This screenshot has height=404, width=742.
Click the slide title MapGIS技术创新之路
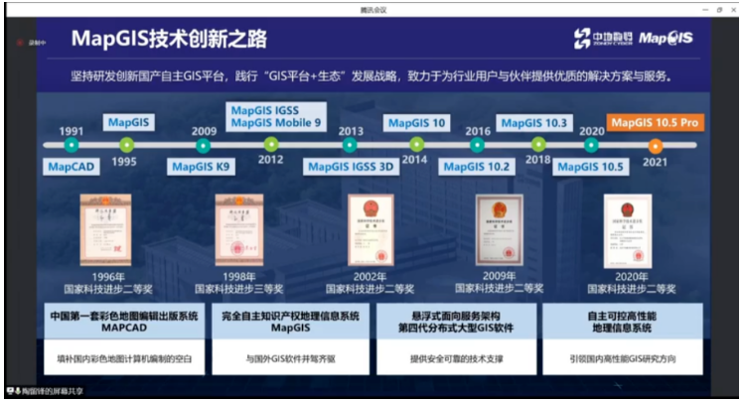pyautogui.click(x=169, y=39)
